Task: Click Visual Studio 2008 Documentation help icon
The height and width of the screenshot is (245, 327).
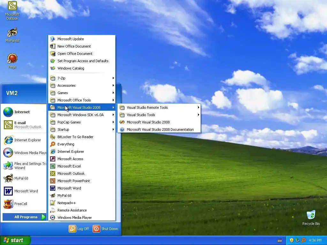Action: (122, 130)
